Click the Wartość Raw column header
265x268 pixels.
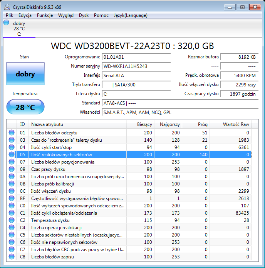click(231, 124)
